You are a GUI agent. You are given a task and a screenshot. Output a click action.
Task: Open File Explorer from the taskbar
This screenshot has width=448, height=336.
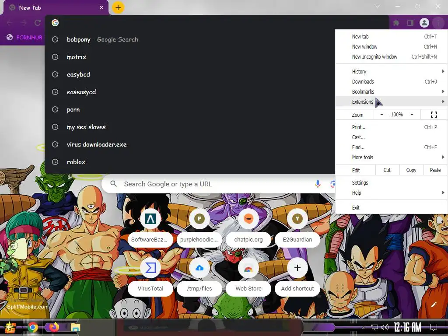(x=75, y=327)
